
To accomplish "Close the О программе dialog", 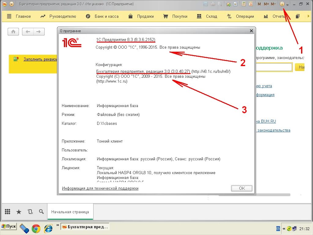I will [251, 31].
